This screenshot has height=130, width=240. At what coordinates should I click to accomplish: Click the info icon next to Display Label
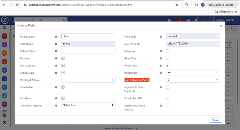point(56,37)
